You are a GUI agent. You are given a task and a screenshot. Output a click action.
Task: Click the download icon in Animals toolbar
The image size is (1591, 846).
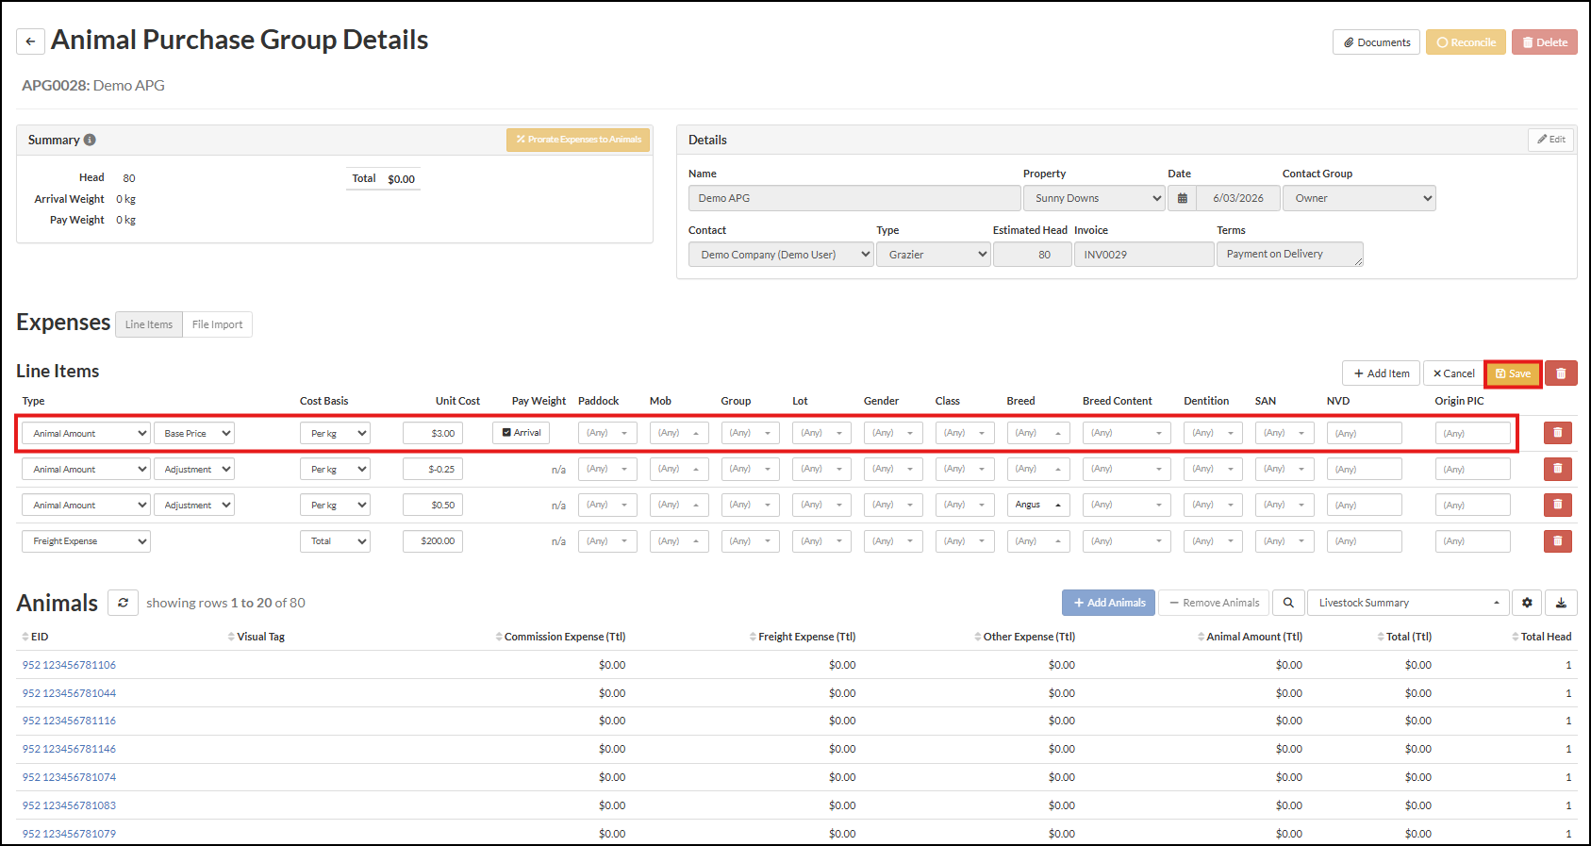[x=1561, y=603]
